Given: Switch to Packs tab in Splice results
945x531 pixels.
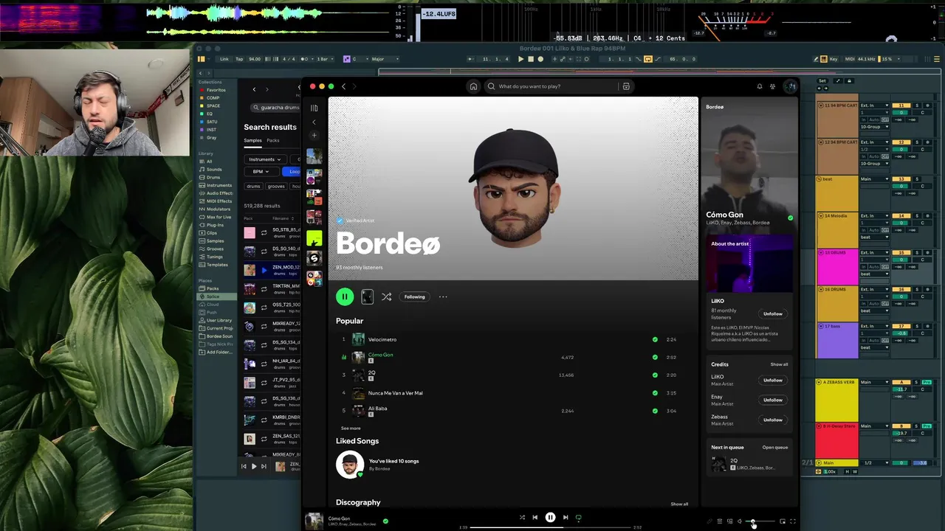Looking at the screenshot, I should pos(273,140).
